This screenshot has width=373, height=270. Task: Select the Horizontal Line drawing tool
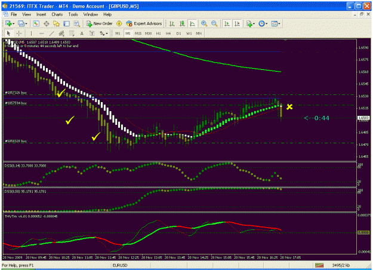pos(41,33)
